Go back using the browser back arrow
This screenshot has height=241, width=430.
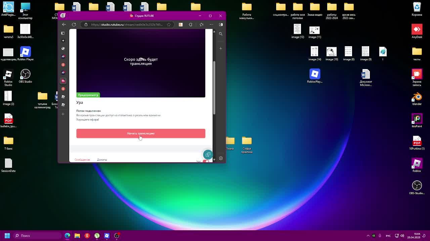[64, 24]
